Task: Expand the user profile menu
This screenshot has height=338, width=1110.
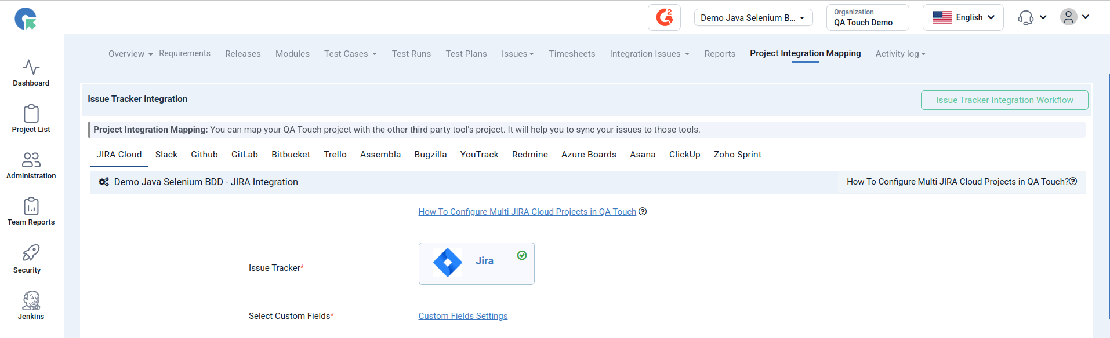Action: [1075, 17]
